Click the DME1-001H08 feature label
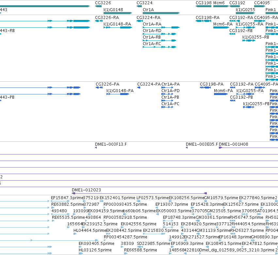Image resolution: width=278 pixels, height=255 pixels. [234, 144]
